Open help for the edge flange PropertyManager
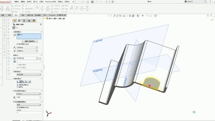 pyautogui.click(x=41, y=24)
